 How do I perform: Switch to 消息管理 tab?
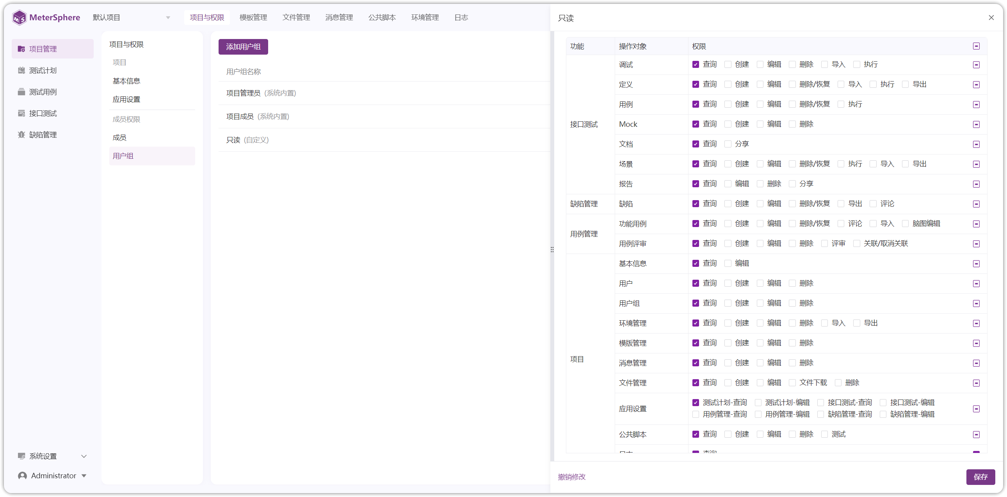coord(339,18)
